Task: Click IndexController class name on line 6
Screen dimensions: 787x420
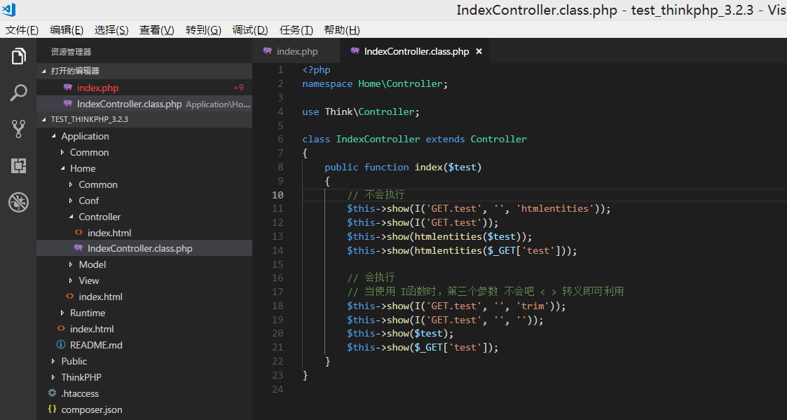Action: 378,139
